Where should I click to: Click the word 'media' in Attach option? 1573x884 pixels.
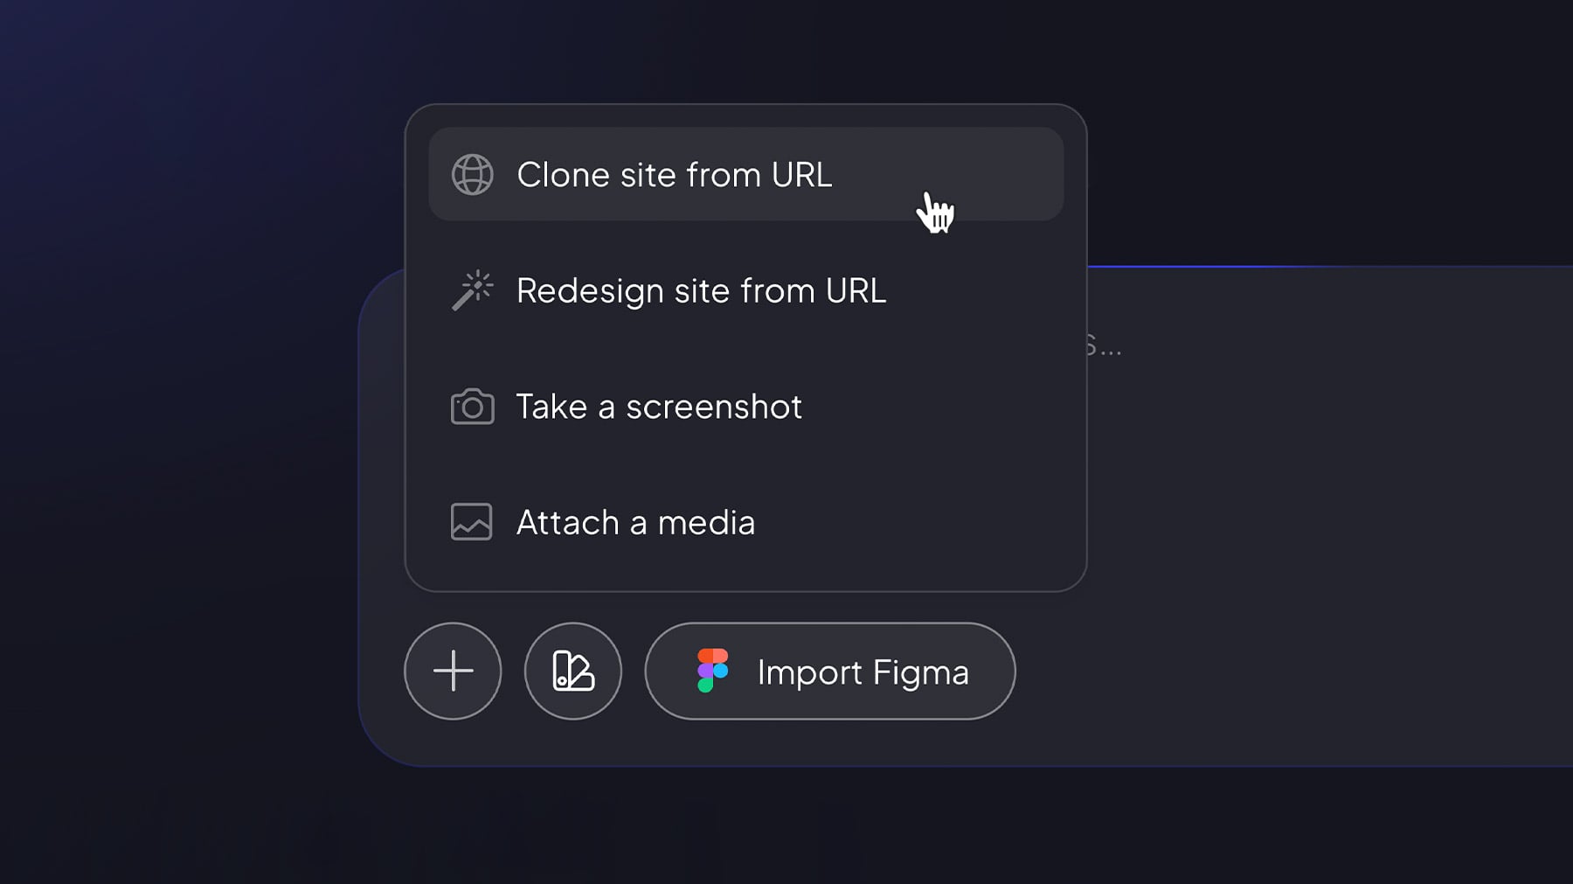(706, 523)
